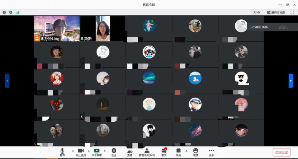The image size is (298, 159).
Task: Open the More options menu
Action: click(x=211, y=151)
